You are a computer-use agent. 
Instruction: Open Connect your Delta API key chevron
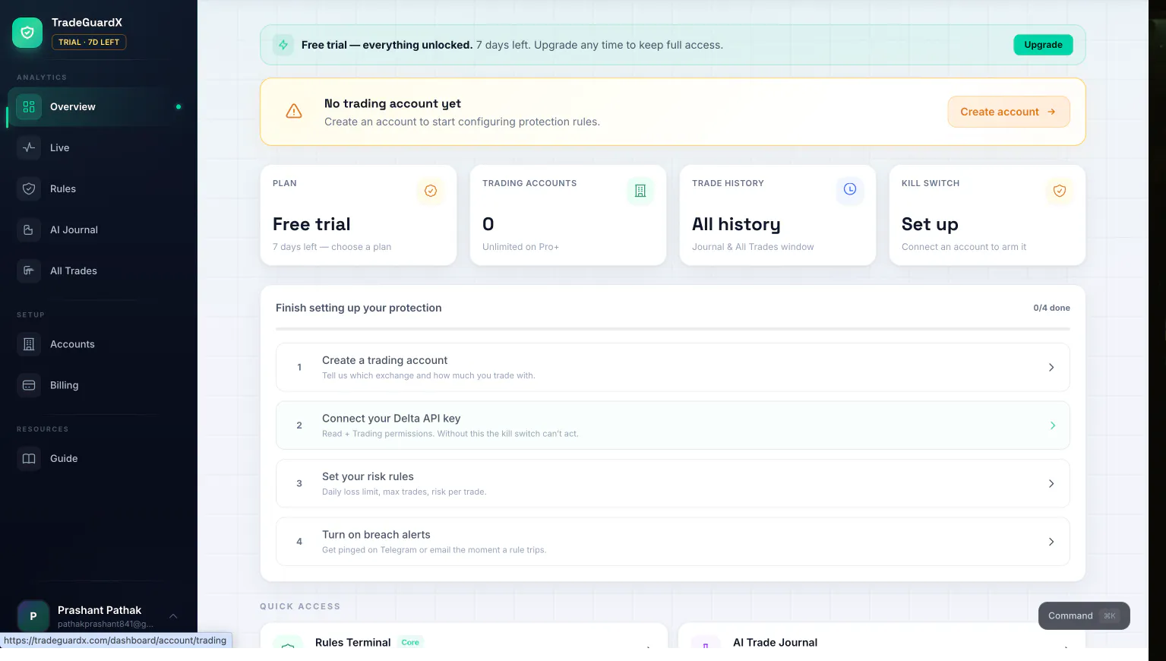(1053, 425)
